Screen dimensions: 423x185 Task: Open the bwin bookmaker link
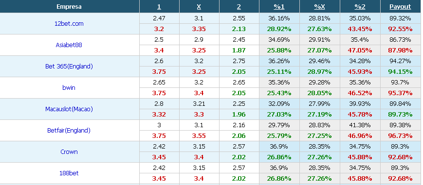tap(69, 87)
